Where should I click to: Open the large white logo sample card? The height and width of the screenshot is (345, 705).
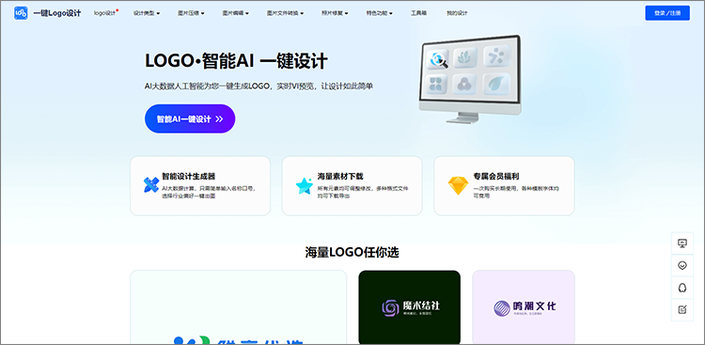(x=239, y=307)
